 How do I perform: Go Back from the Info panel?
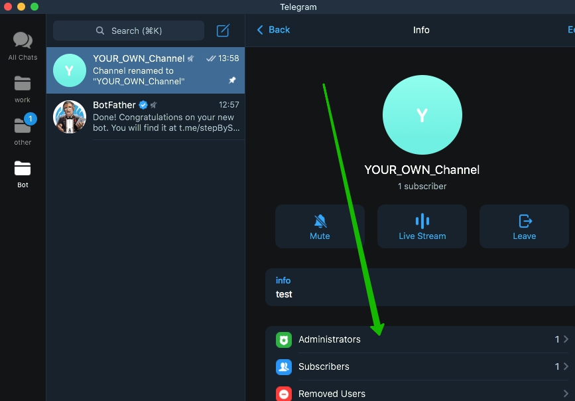273,30
